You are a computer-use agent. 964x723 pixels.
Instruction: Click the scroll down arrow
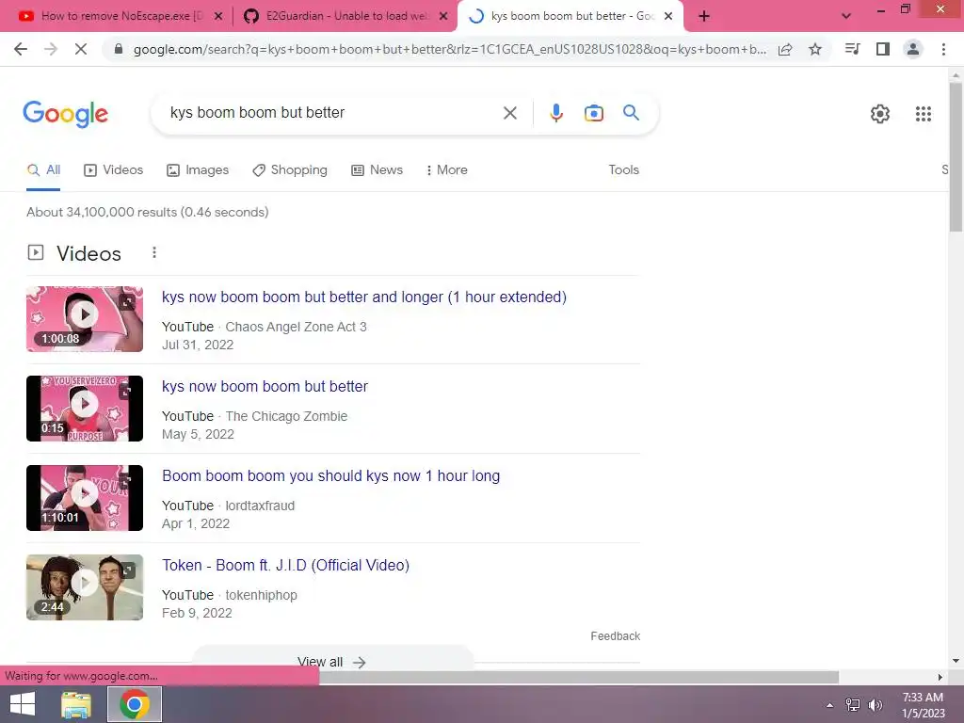tap(956, 661)
